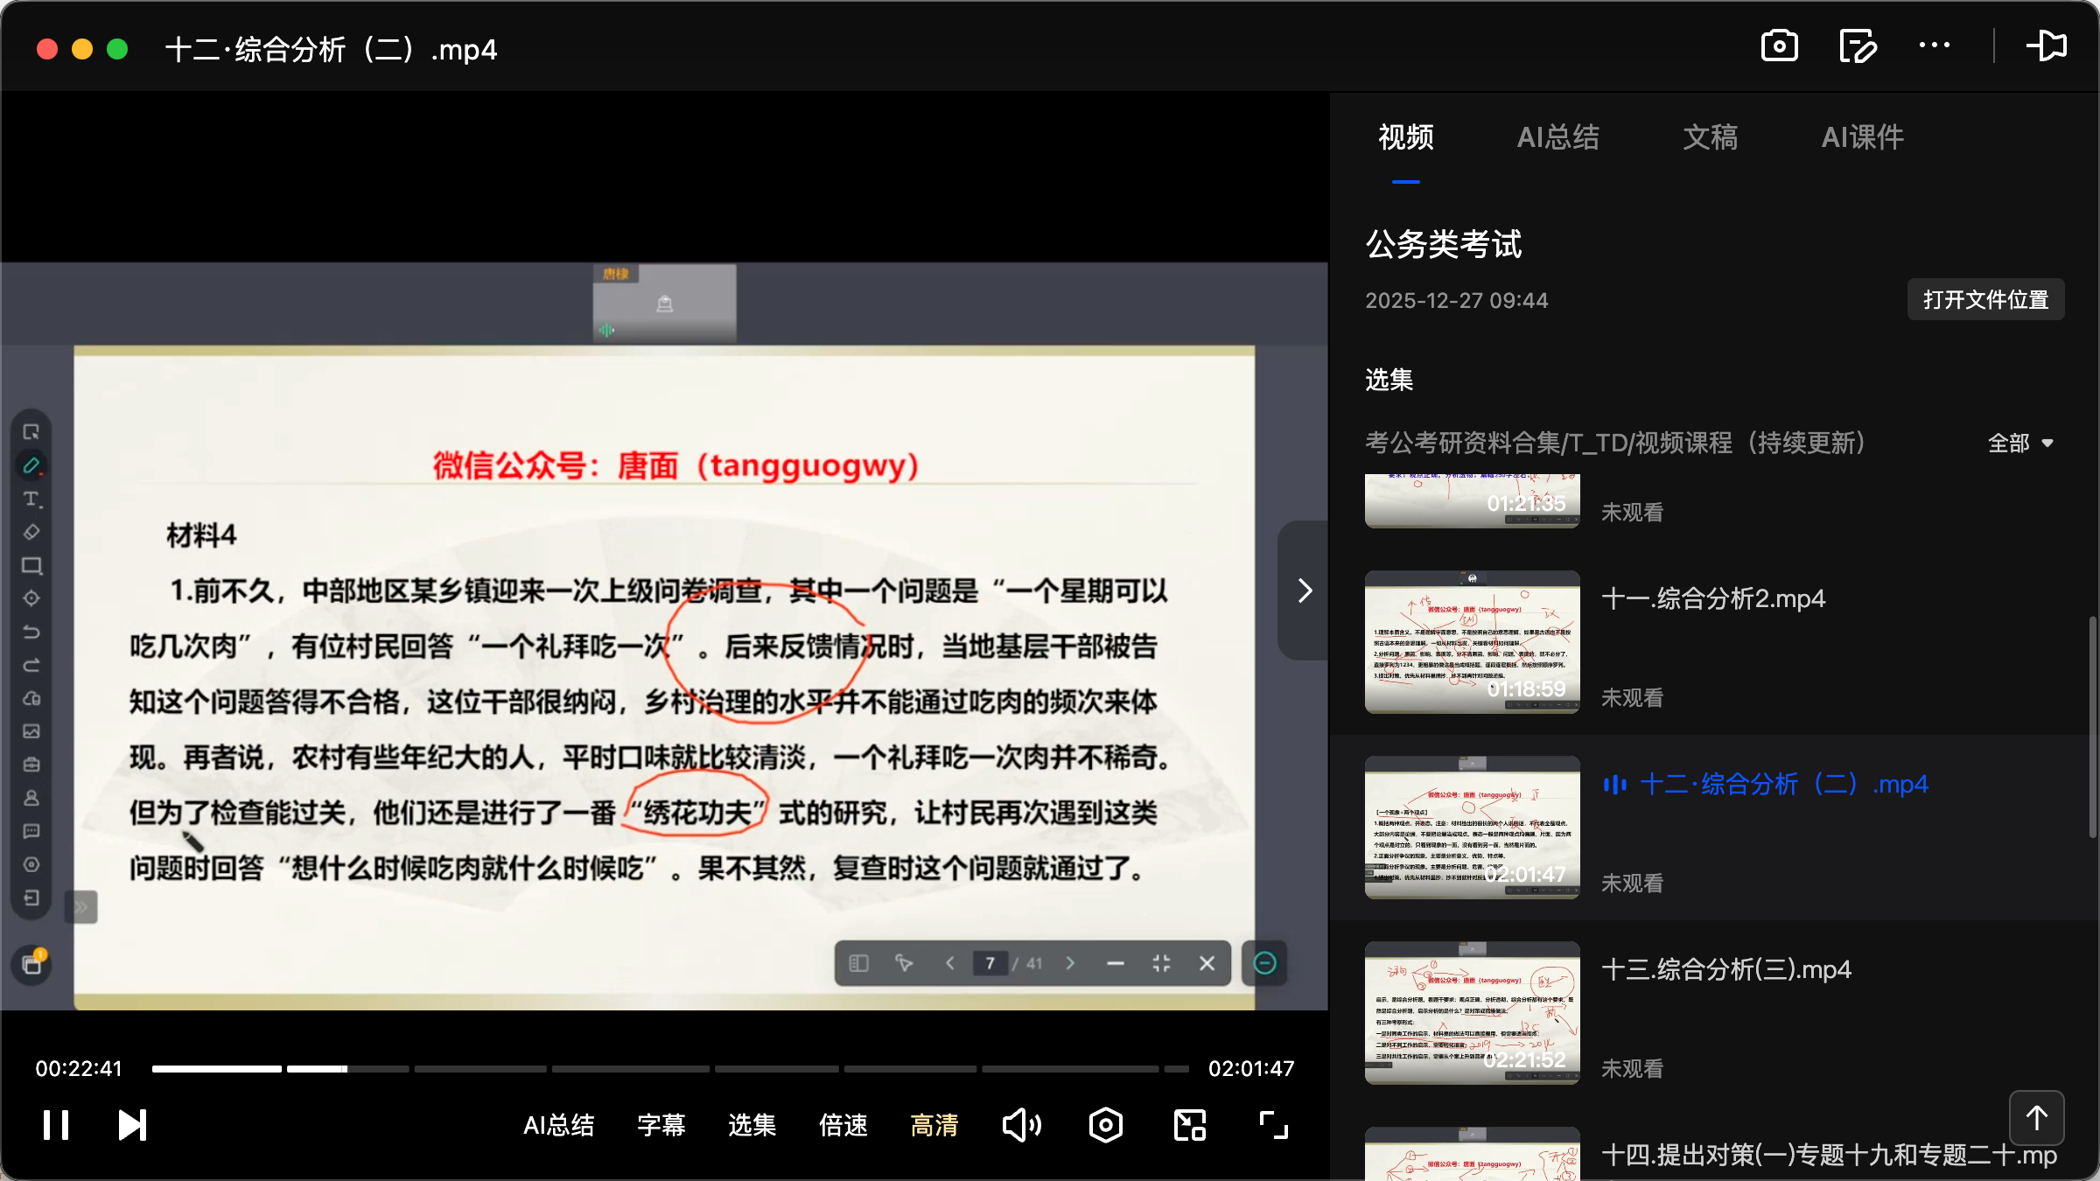Select the rectangle shape tool

(x=31, y=565)
